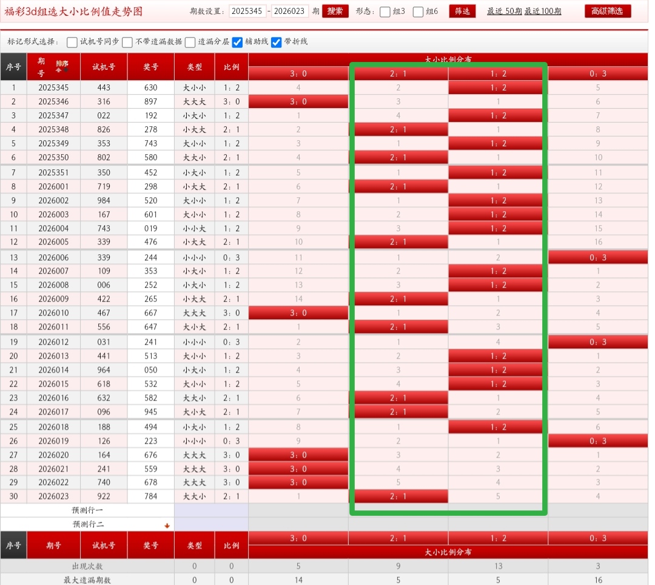The width and height of the screenshot is (655, 585).
Task: Click top header 序号 column
Action: click(x=13, y=67)
